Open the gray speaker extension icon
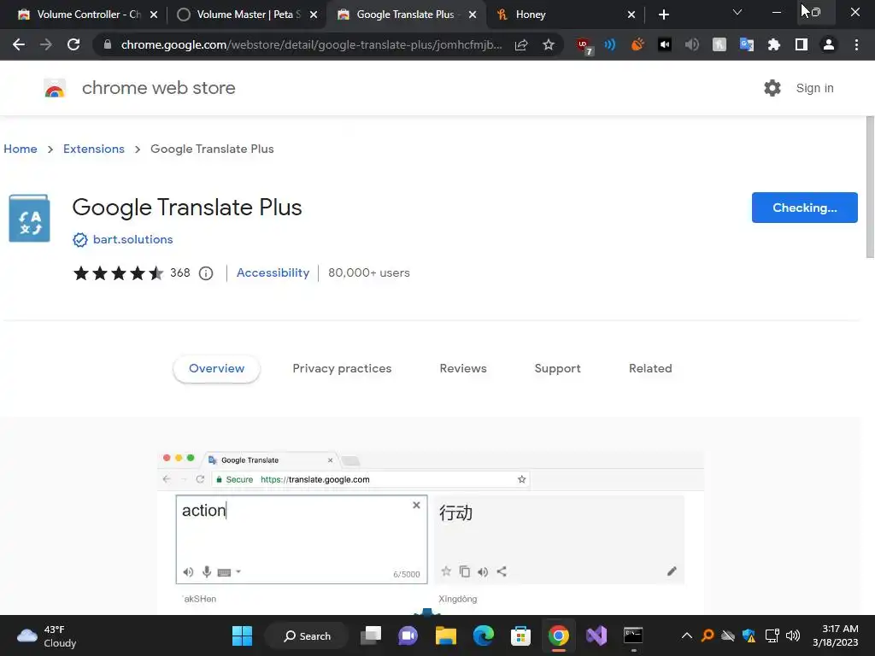The height and width of the screenshot is (656, 875). click(x=692, y=44)
